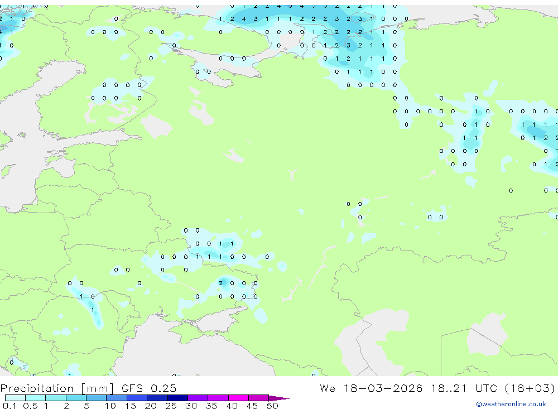Viewport: 558px width, 409px height.
Task: Pick the 1–2 mm cyan legend swatch
Action: pos(56,398)
